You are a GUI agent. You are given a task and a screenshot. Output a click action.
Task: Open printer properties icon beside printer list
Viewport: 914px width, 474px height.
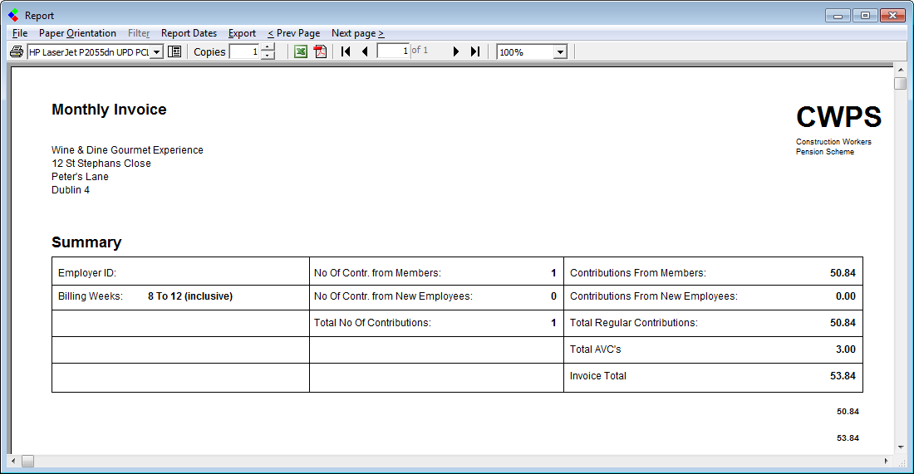coord(174,51)
